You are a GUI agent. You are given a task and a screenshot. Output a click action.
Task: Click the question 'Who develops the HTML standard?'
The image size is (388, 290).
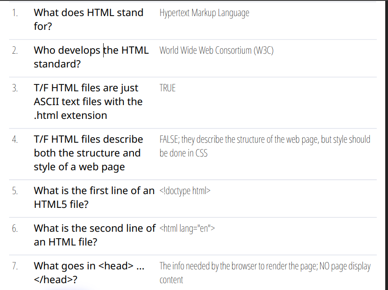(x=91, y=57)
